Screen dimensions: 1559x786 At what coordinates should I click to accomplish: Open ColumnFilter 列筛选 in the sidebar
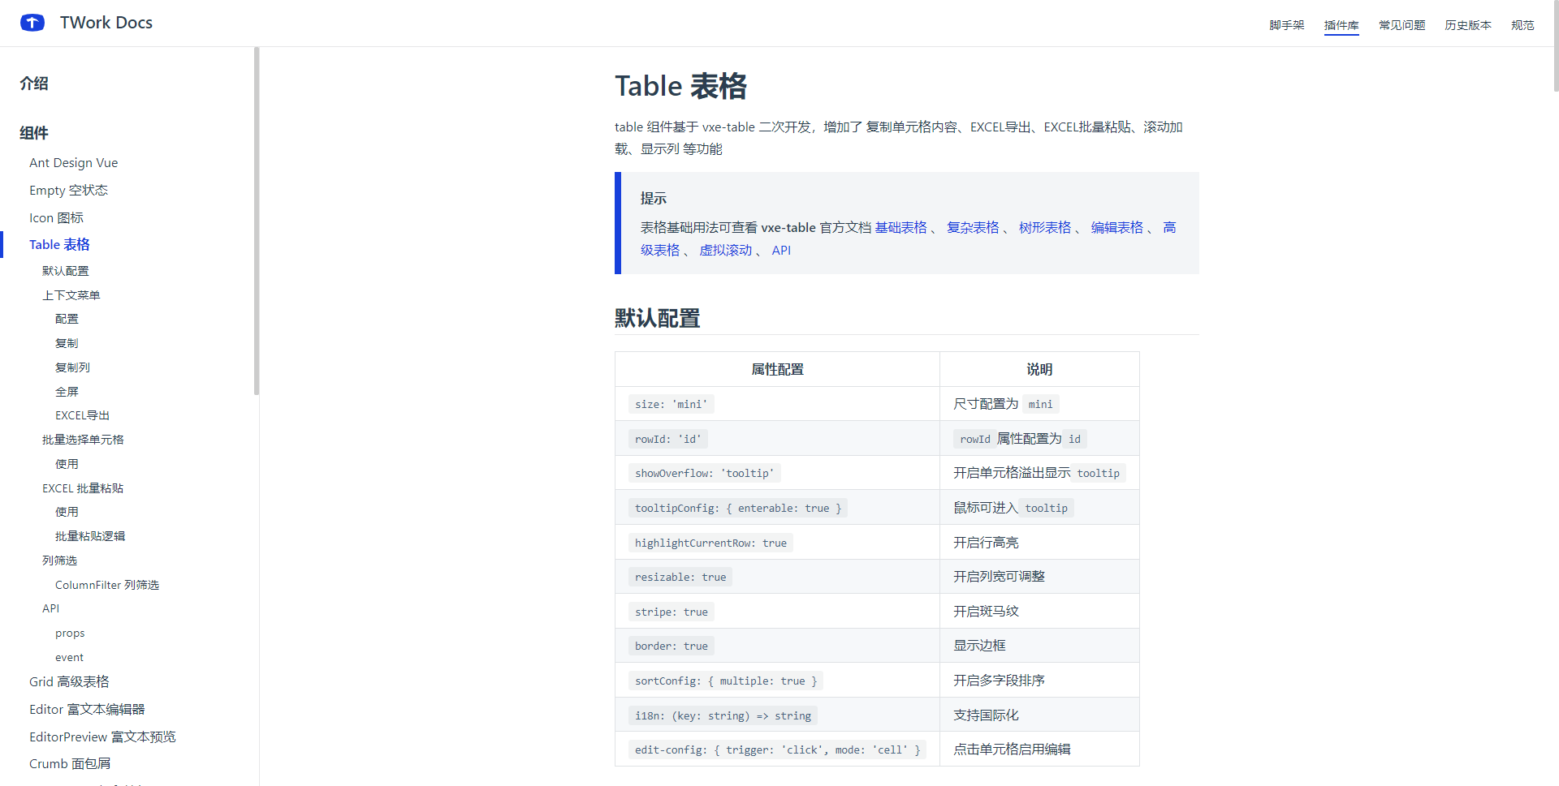click(106, 585)
